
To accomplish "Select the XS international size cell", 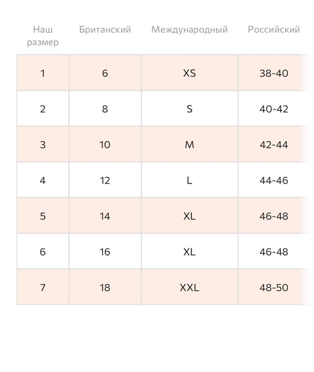I will tap(189, 73).
